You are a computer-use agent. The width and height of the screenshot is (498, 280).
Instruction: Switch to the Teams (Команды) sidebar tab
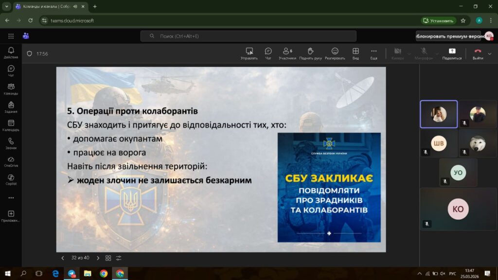[x=11, y=89]
